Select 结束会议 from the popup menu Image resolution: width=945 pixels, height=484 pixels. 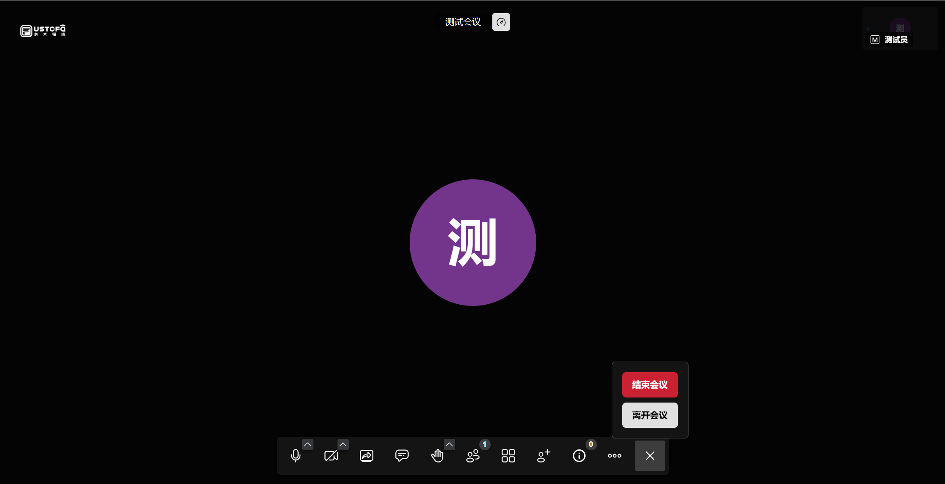click(649, 384)
